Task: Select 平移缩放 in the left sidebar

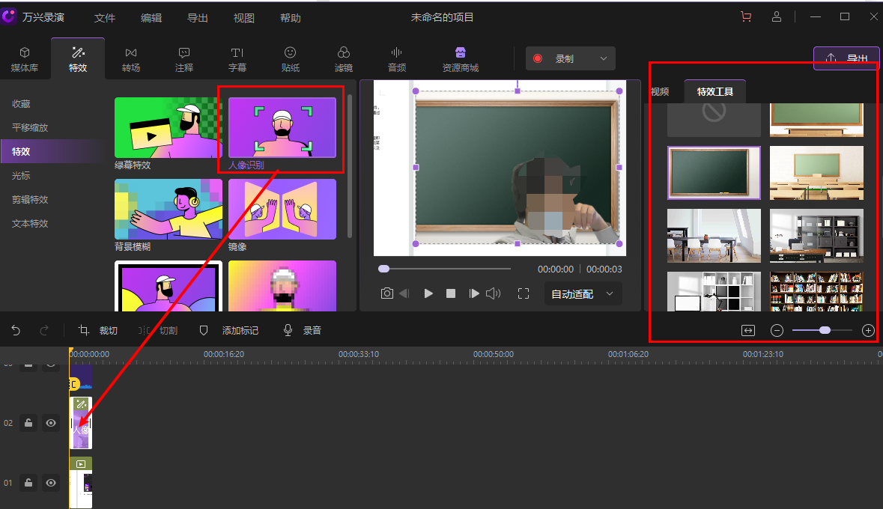Action: click(x=30, y=127)
